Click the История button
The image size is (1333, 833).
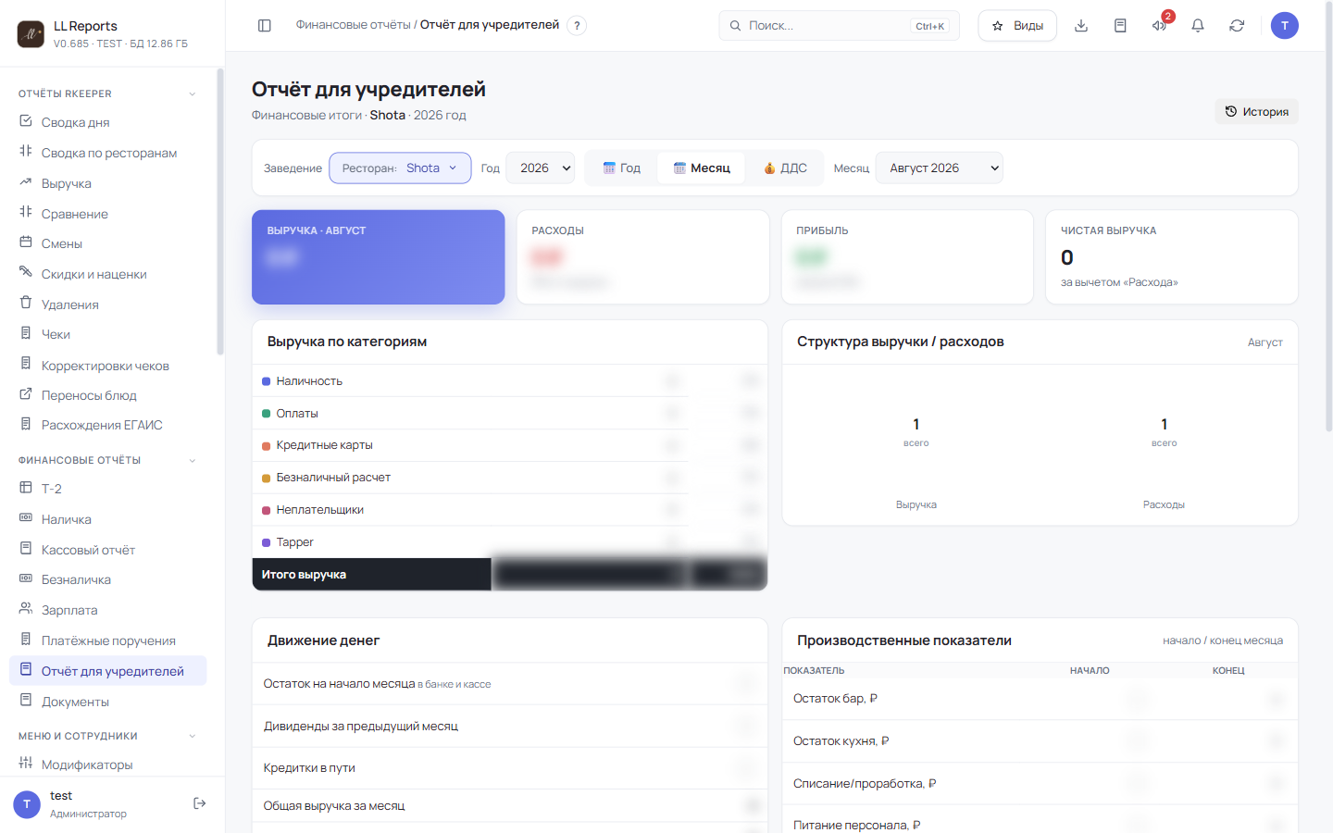(1257, 111)
